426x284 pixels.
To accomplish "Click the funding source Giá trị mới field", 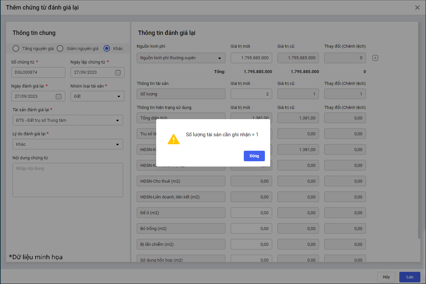I will click(x=251, y=58).
